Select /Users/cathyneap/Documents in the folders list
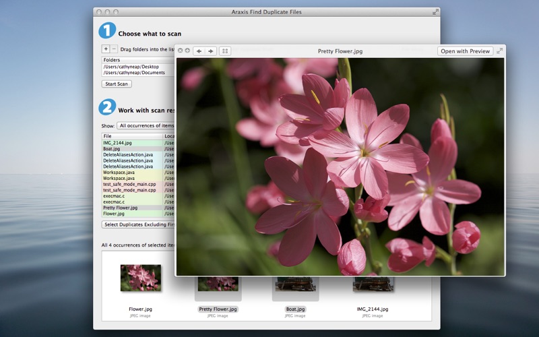The height and width of the screenshot is (337, 539). (138, 73)
